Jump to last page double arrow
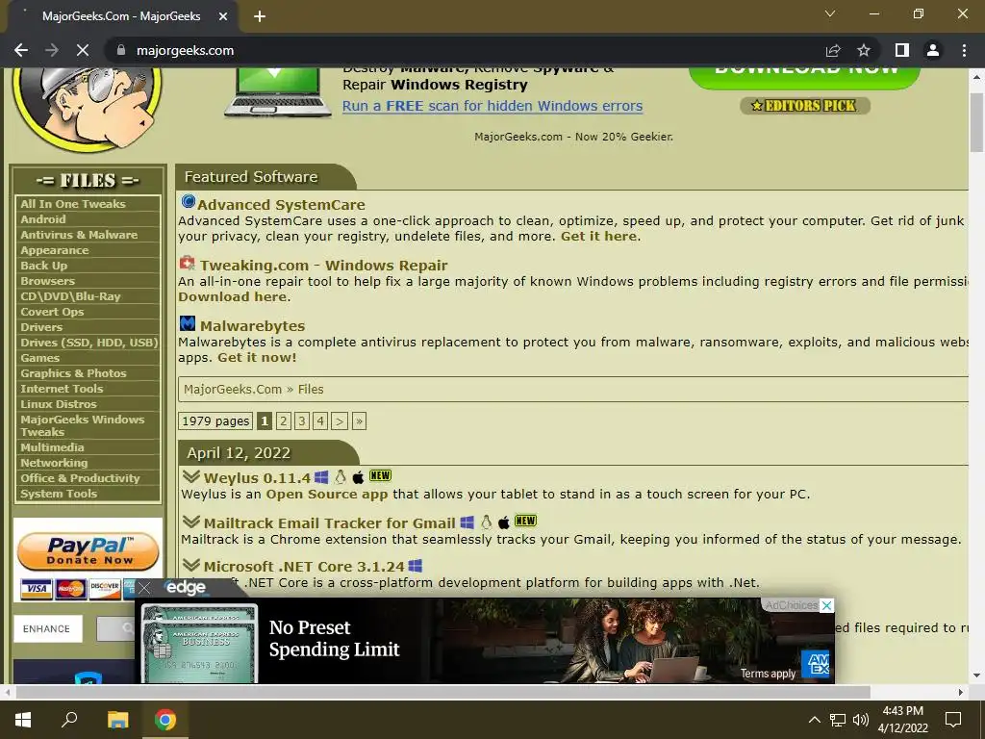The height and width of the screenshot is (739, 985). tap(359, 421)
